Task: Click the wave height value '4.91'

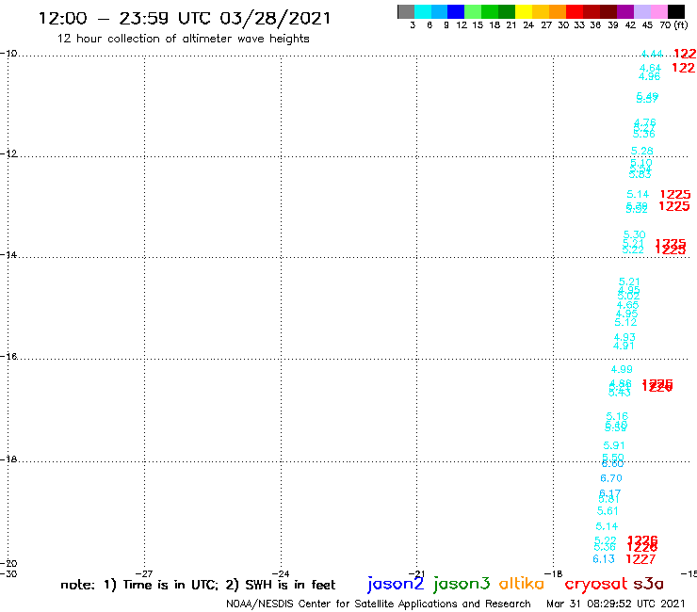Action: click(x=624, y=346)
